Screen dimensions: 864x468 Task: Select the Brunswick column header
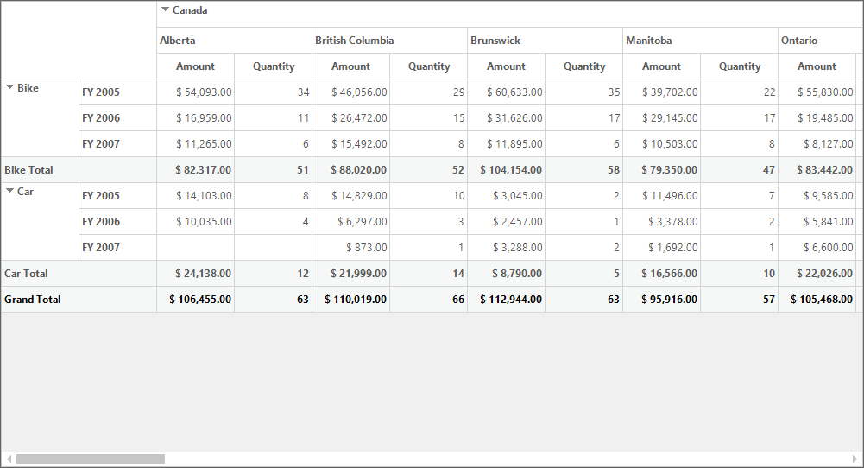(x=545, y=41)
